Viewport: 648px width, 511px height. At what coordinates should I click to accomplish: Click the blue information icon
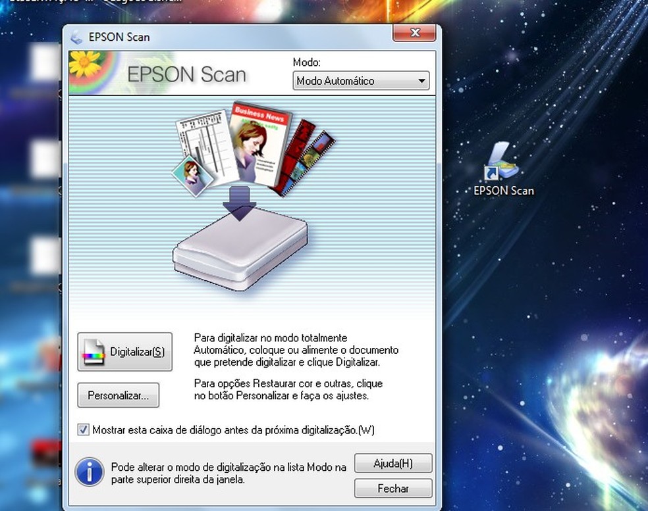(90, 472)
